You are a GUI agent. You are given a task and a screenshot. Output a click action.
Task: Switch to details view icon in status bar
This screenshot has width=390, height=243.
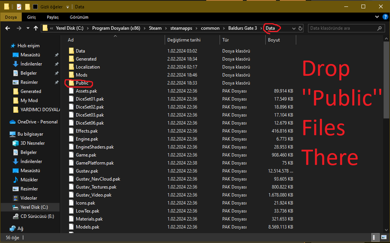pyautogui.click(x=375, y=237)
